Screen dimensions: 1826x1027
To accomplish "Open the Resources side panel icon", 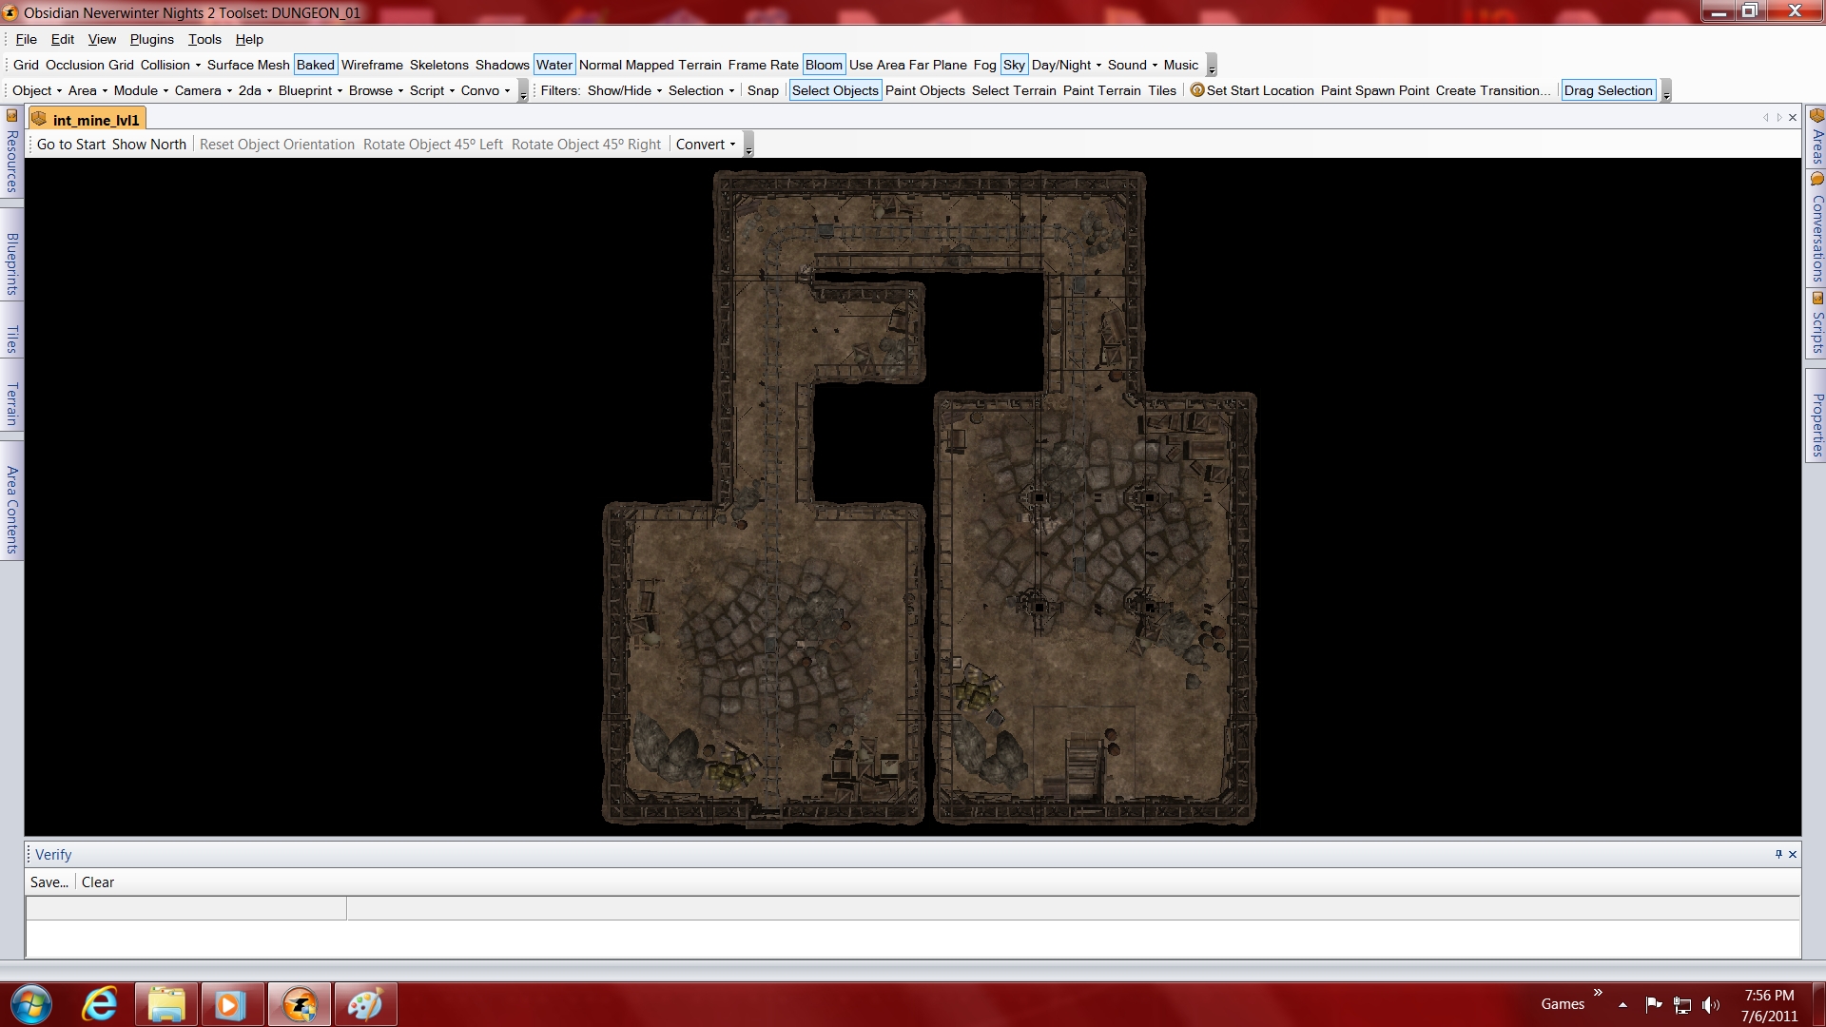I will pyautogui.click(x=11, y=116).
